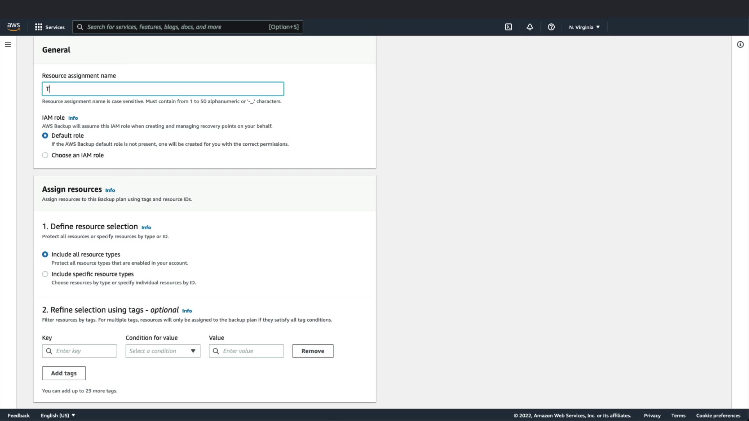Click the magnifier icon in Value field
The width and height of the screenshot is (749, 421).
(216, 351)
